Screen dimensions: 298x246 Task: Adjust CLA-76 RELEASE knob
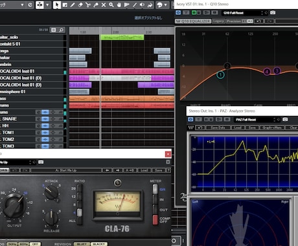pos(51,218)
